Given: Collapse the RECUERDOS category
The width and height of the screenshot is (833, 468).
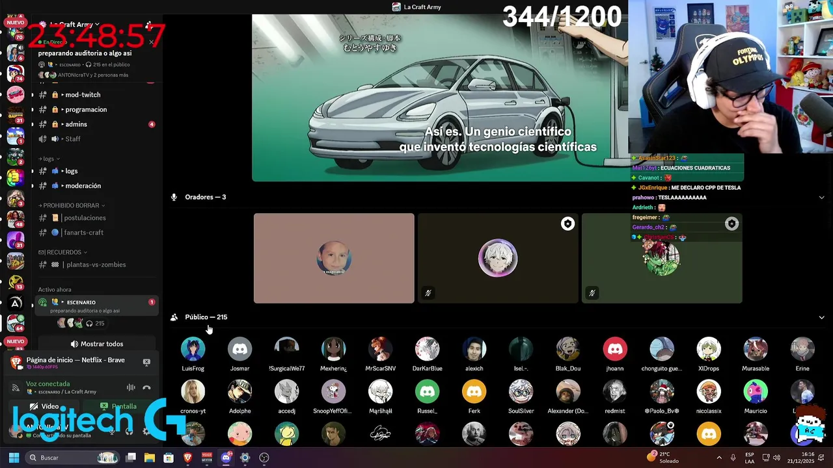Looking at the screenshot, I should click(63, 252).
